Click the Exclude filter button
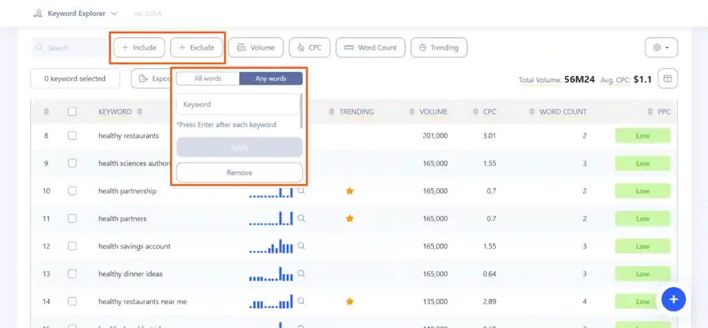708x328 pixels. [x=196, y=48]
